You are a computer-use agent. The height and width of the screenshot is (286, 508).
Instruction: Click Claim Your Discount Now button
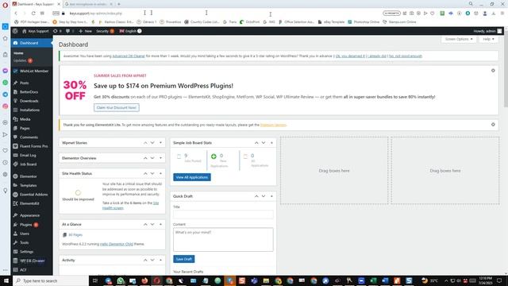click(117, 108)
